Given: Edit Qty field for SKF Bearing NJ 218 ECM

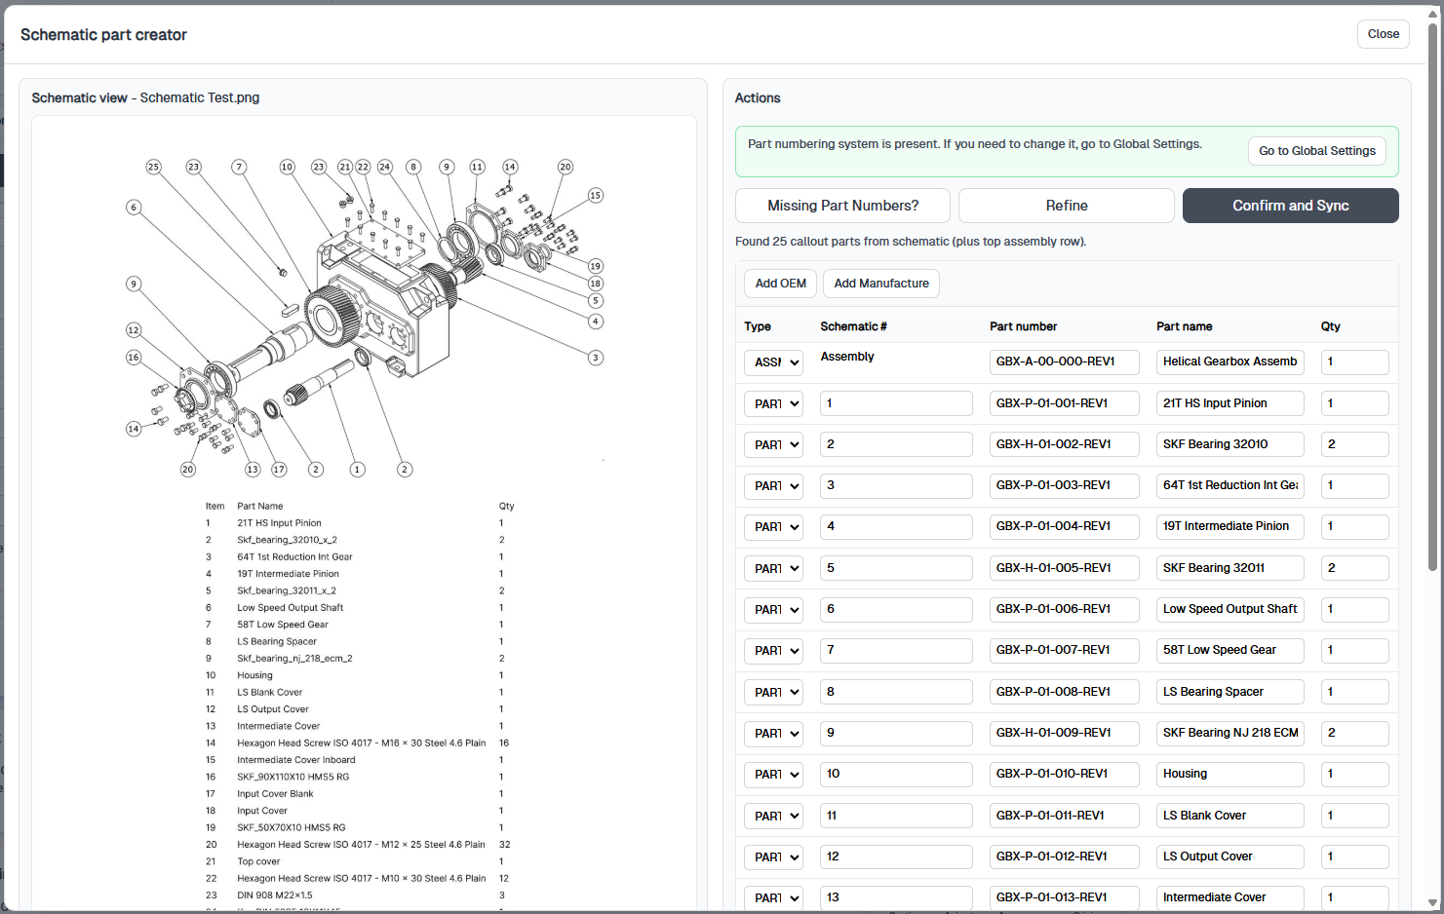Looking at the screenshot, I should click(1354, 733).
